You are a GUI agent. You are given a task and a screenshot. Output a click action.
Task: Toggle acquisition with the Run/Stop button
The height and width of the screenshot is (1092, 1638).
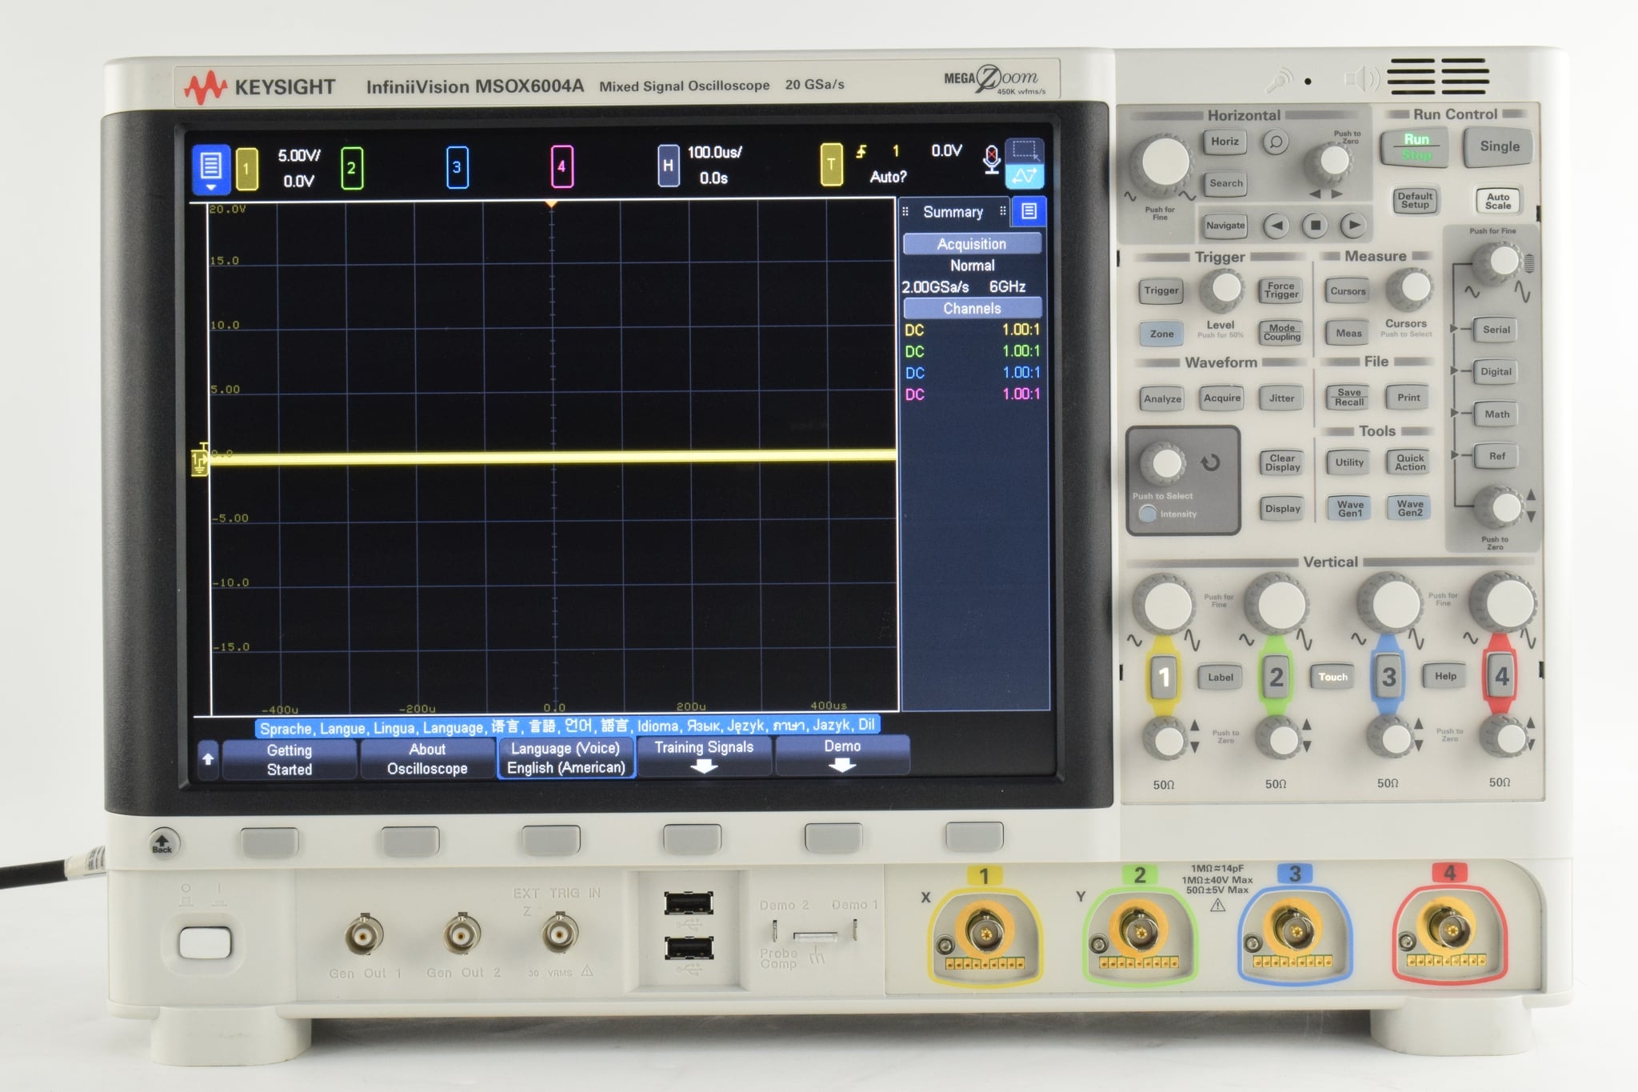pos(1414,147)
